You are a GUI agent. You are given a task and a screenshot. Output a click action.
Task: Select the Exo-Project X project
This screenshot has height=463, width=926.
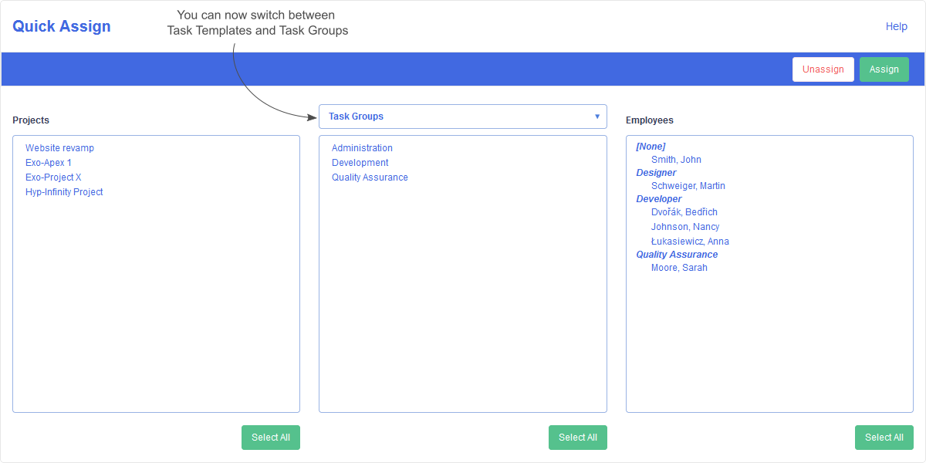[x=53, y=177]
